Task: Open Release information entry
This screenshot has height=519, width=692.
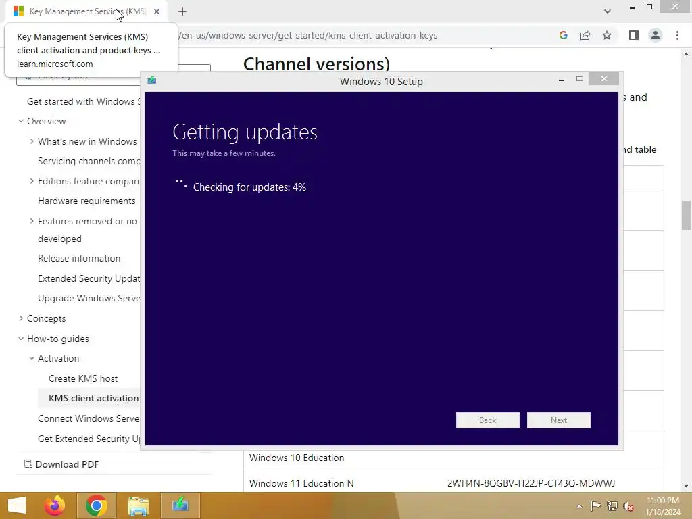Action: (x=79, y=258)
